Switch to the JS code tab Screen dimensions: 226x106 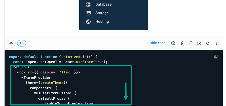pyautogui.click(x=11, y=43)
